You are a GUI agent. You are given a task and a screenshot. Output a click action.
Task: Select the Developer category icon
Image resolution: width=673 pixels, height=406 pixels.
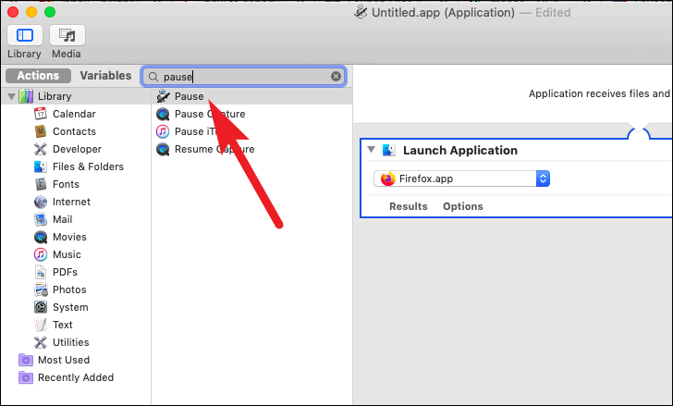[x=41, y=149]
